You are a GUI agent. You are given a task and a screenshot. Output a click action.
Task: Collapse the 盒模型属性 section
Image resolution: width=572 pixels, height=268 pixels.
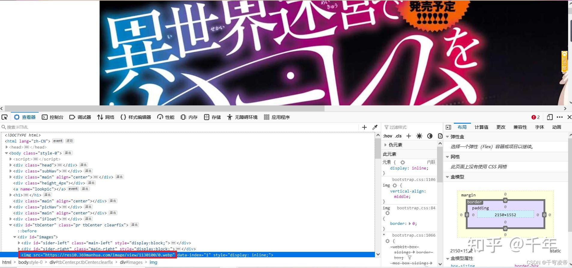pos(447,258)
